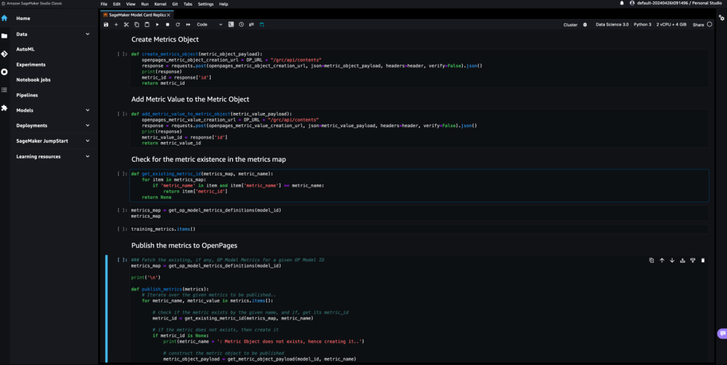Restart the kernel with the circular arrow
Screen dimensions: 727x365
177,25
